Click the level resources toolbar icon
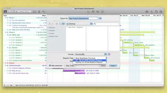The width and height of the screenshot is (167, 93). (x=93, y=12)
